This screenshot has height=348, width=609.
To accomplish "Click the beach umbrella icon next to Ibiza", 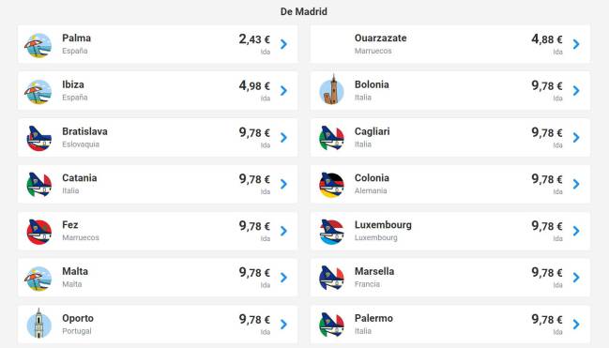I will point(38,92).
